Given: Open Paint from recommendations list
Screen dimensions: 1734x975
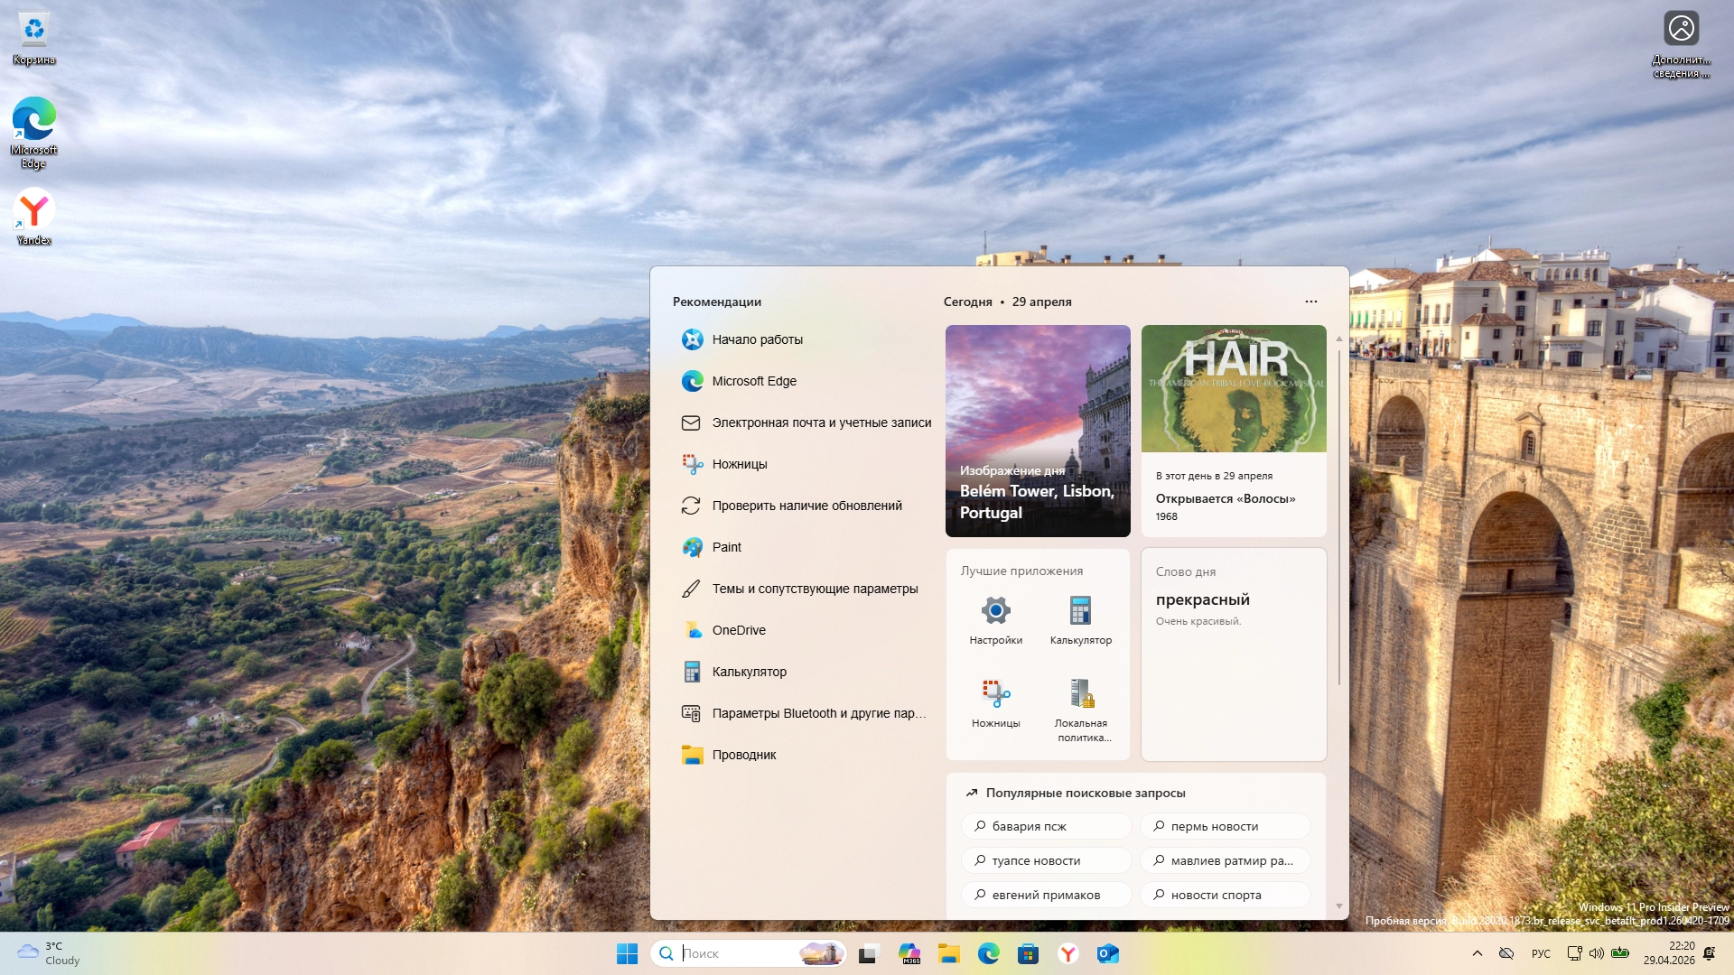Looking at the screenshot, I should 726,547.
